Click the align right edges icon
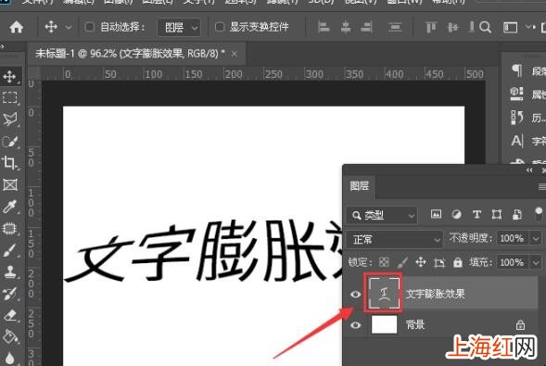 click(366, 27)
